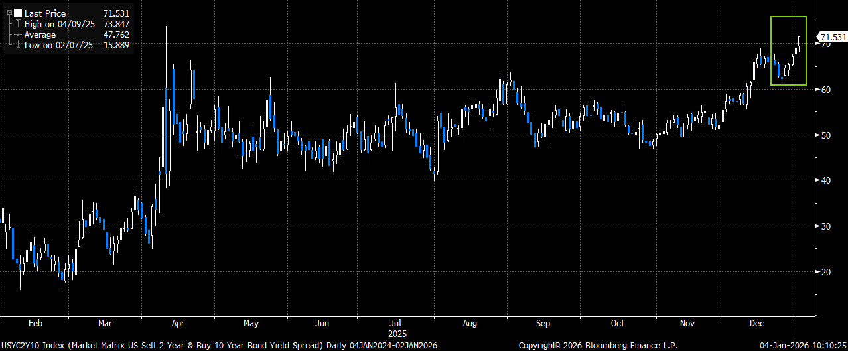Image resolution: width=848 pixels, height=351 pixels.
Task: Click the white Last Price color swatch
Action: 18,13
